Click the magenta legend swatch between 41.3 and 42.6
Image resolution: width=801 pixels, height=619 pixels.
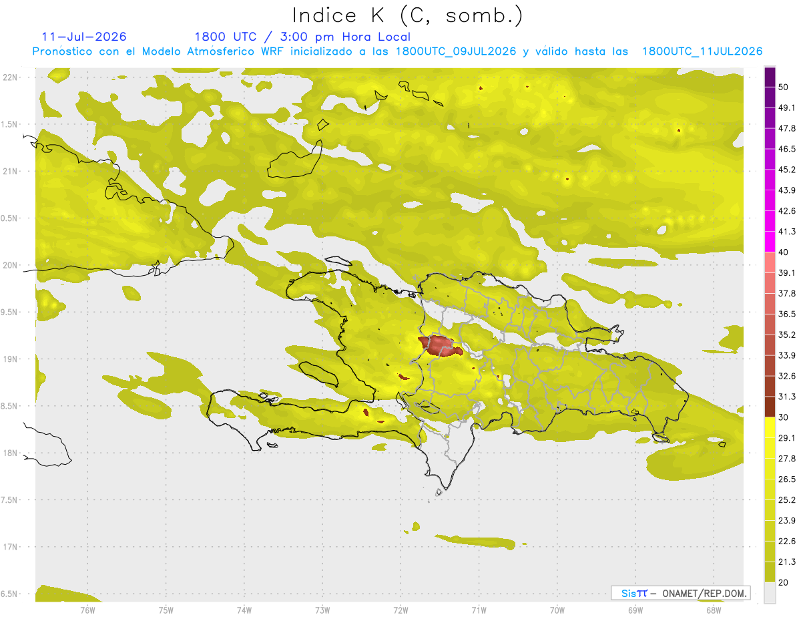click(x=770, y=221)
